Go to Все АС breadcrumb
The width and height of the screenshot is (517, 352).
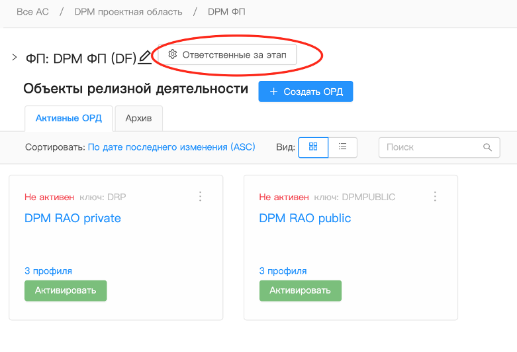coord(33,12)
